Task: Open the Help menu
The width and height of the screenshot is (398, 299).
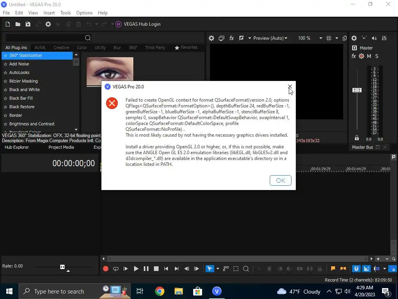Action: click(103, 13)
